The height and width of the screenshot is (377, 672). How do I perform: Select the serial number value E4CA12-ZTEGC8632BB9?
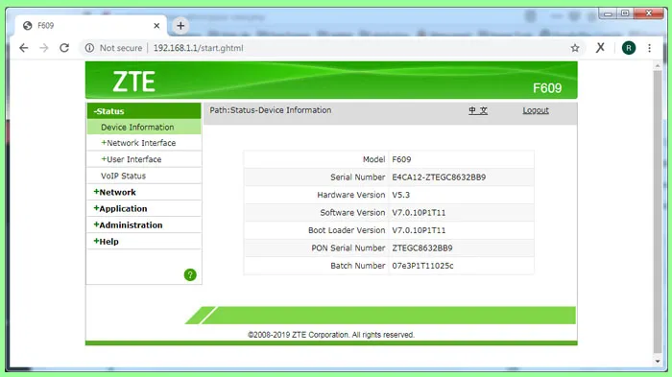click(439, 177)
